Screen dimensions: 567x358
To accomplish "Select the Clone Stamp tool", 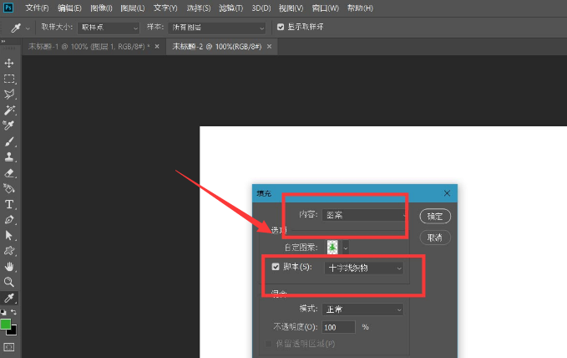I will [x=9, y=157].
